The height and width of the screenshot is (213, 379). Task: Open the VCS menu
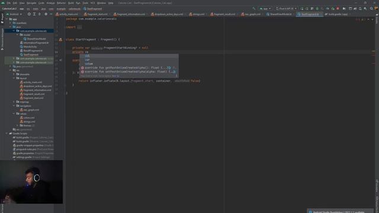(92, 3)
